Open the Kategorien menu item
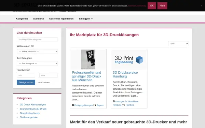The height and width of the screenshot is (128, 205). [x=22, y=19]
